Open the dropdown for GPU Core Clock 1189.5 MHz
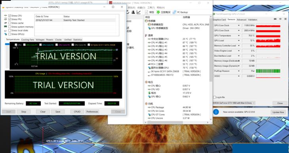 pyautogui.click(x=239, y=25)
